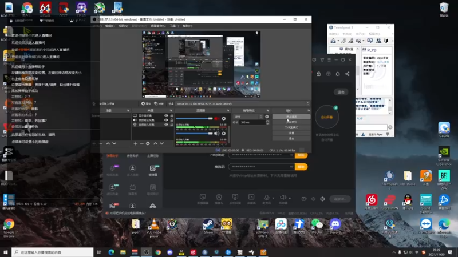Toggle eye visibility for audio input capture source
This screenshot has width=458, height=257.
[166, 125]
